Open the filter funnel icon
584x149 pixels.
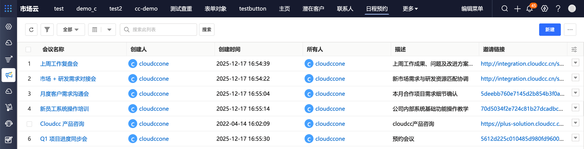click(47, 30)
